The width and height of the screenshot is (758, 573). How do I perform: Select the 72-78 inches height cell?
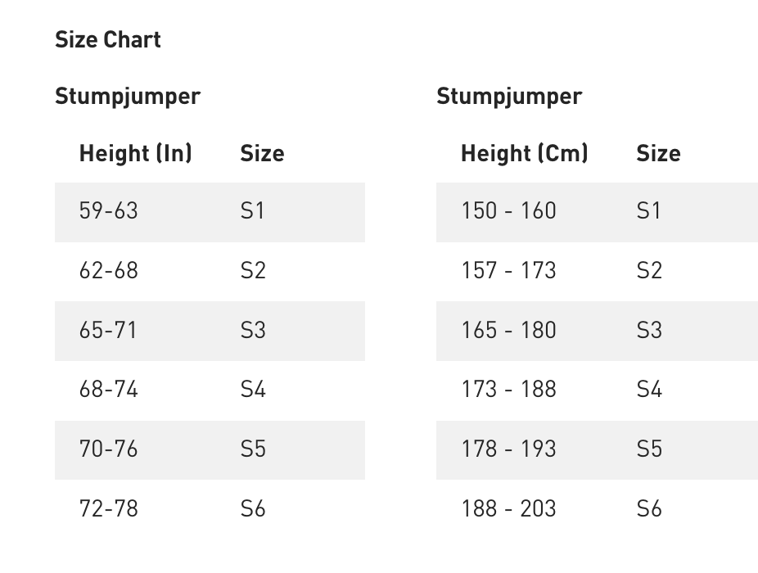(108, 509)
